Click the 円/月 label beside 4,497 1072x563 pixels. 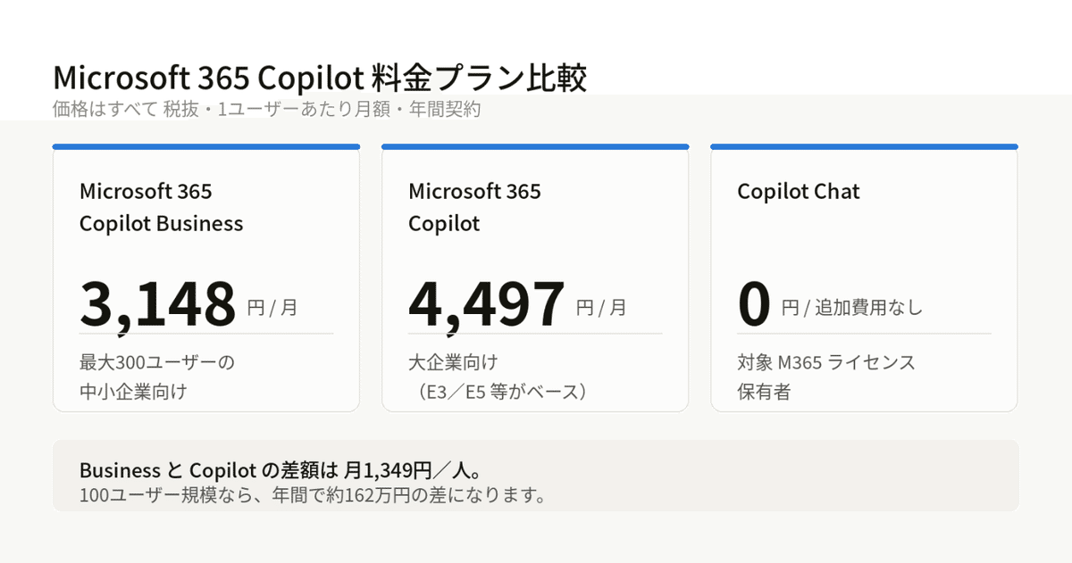[601, 308]
